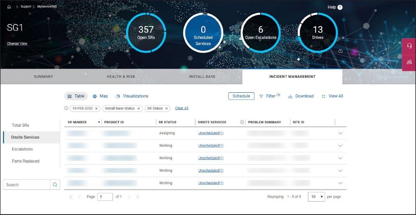Screen dimensions: 416x215
Task: Click the Onsite Services info icon
Action: 242,122
